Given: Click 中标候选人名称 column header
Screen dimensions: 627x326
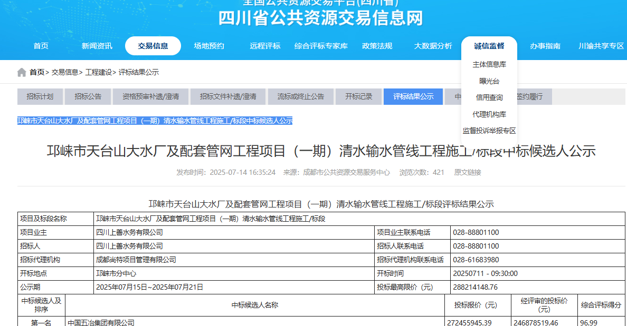Looking at the screenshot, I should 255,305.
